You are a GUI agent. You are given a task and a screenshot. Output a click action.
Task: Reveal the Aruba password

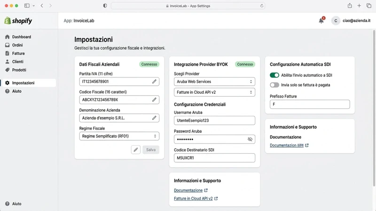[x=250, y=139]
